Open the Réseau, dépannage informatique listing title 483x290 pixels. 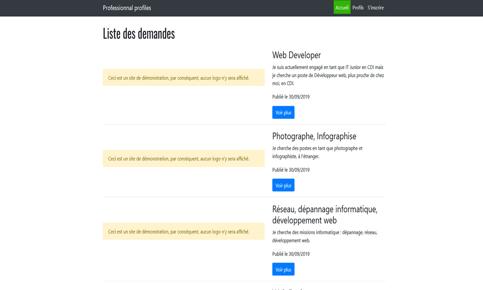(x=325, y=214)
